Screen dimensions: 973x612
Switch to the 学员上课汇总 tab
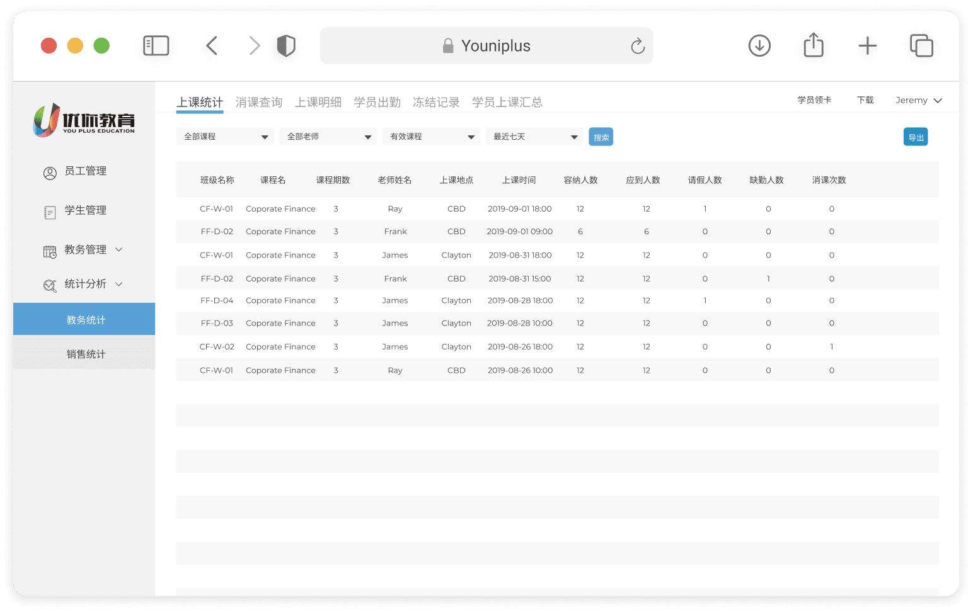(x=507, y=103)
